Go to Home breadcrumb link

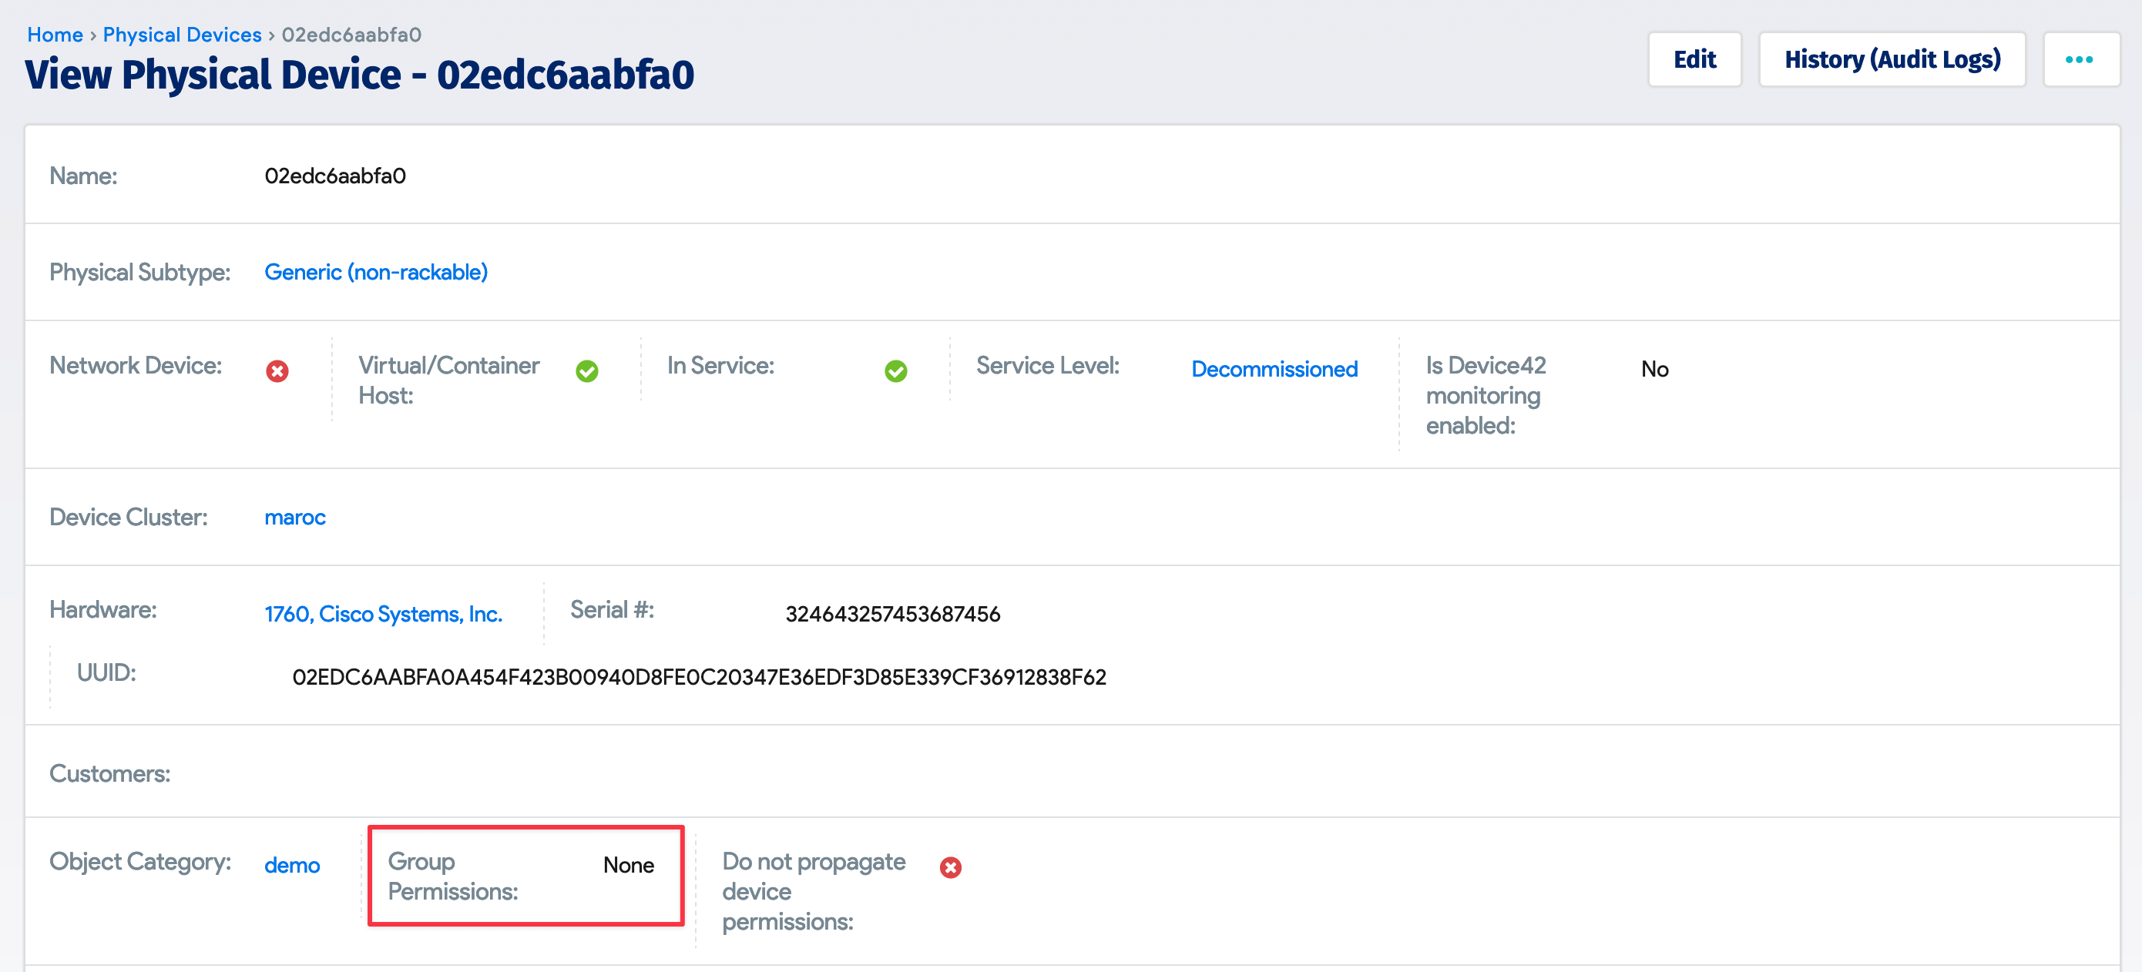pos(55,35)
